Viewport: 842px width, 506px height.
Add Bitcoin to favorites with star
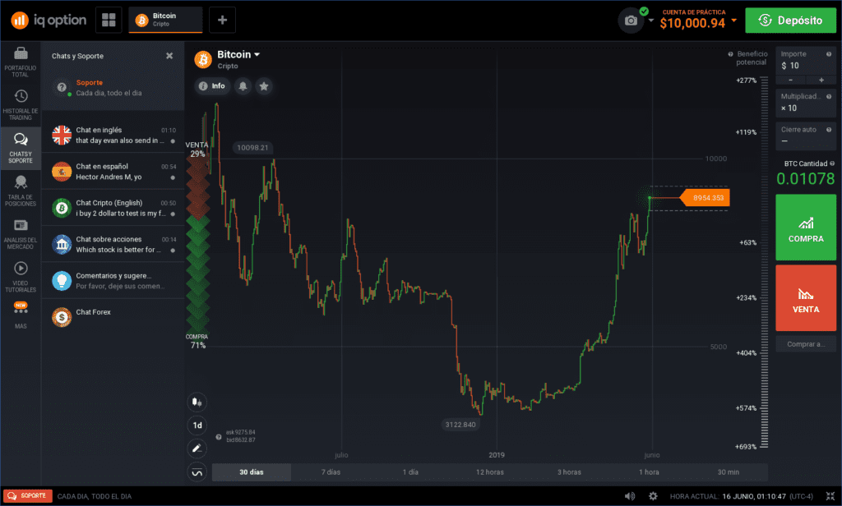point(264,86)
